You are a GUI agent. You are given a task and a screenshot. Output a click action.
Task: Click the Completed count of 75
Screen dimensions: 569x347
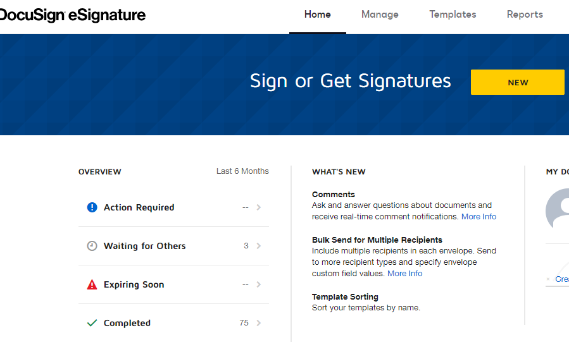tap(244, 323)
